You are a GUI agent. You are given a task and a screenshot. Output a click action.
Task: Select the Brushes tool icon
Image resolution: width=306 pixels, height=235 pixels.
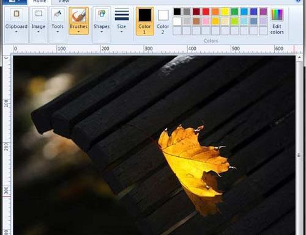(78, 15)
